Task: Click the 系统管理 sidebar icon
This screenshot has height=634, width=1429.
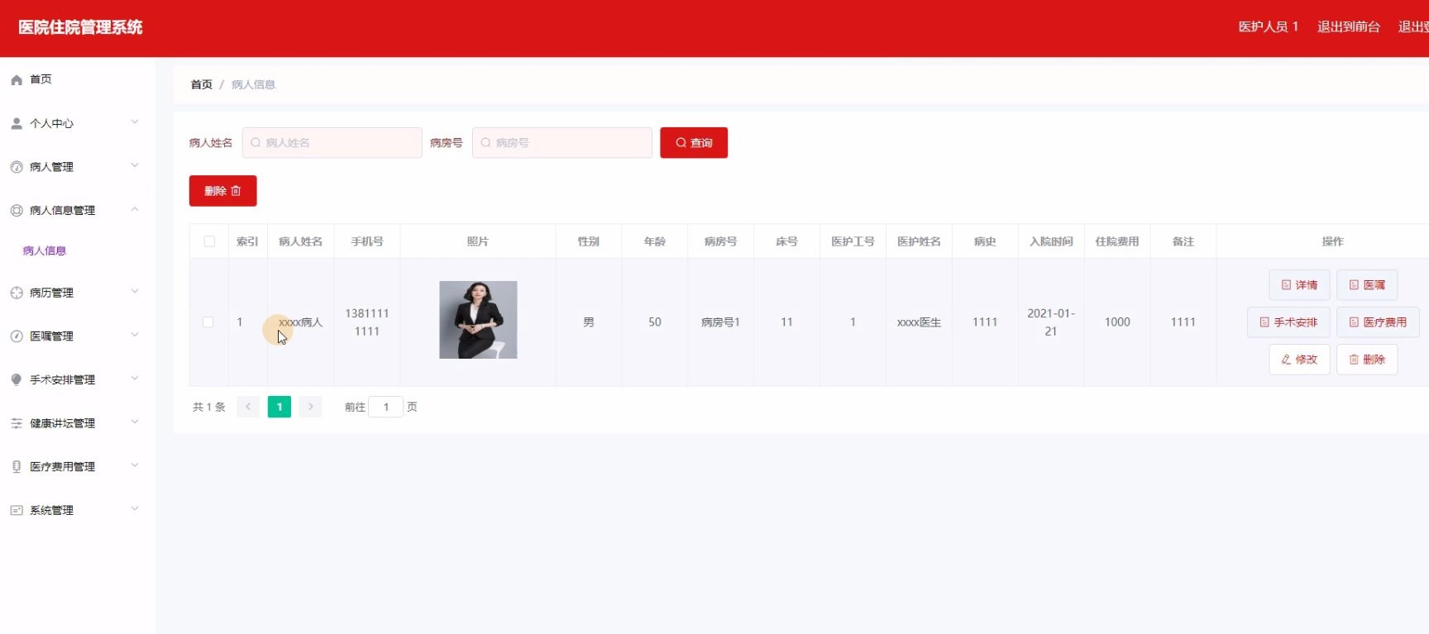Action: coord(17,510)
